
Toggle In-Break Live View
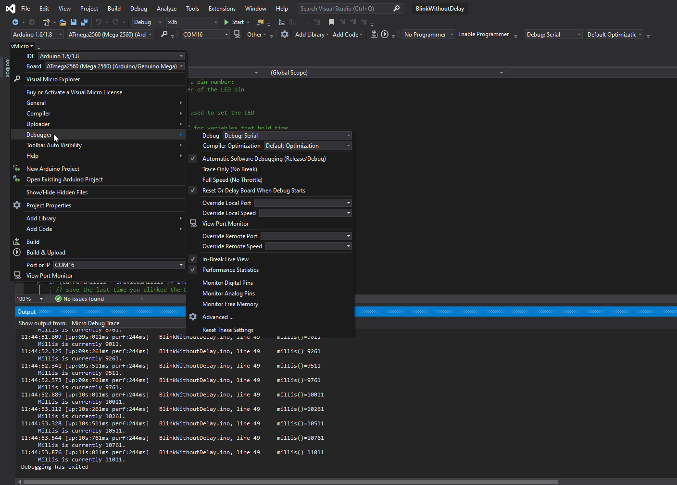pos(270,259)
